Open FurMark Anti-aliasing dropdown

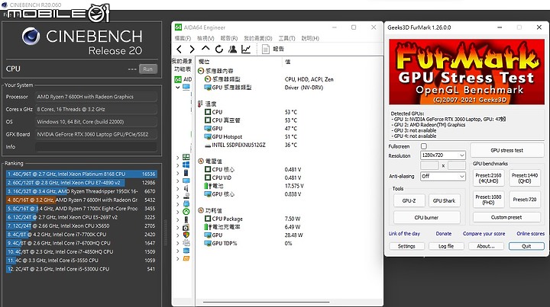pyautogui.click(x=443, y=176)
